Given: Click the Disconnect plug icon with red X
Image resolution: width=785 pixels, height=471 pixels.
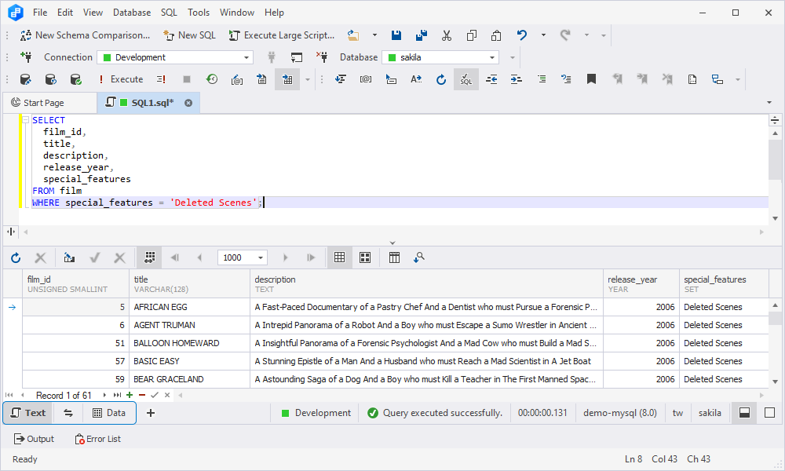Looking at the screenshot, I should (321, 57).
